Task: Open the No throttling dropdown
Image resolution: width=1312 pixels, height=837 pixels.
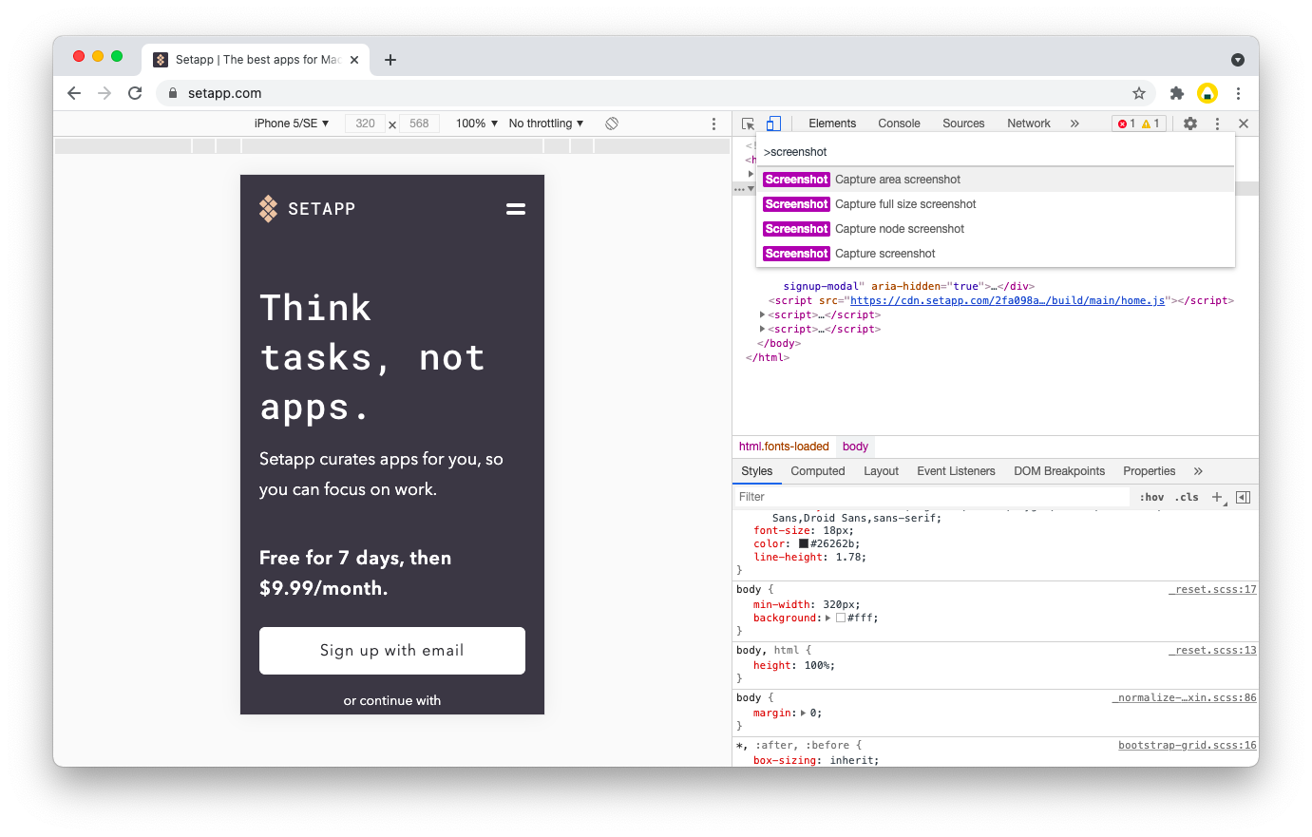Action: point(546,124)
